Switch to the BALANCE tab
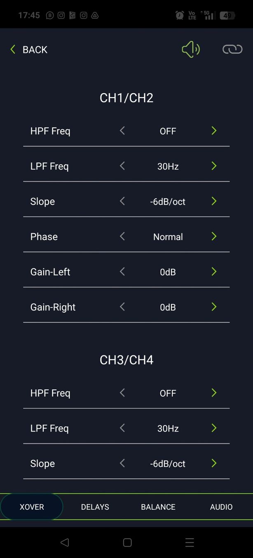This screenshot has height=558, width=253. [x=158, y=507]
